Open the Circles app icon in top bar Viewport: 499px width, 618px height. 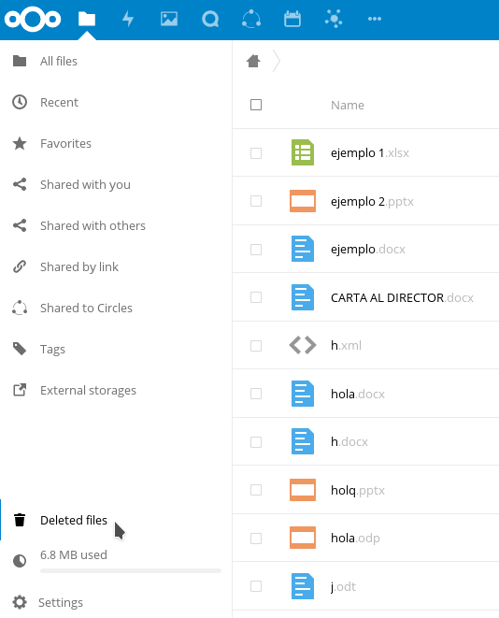click(251, 19)
